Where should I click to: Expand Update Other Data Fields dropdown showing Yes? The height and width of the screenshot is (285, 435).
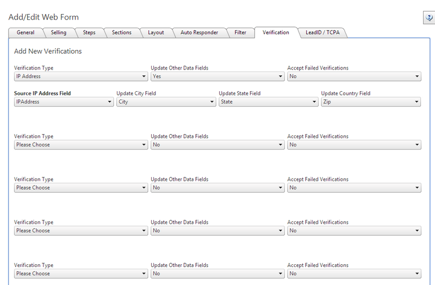coord(217,77)
